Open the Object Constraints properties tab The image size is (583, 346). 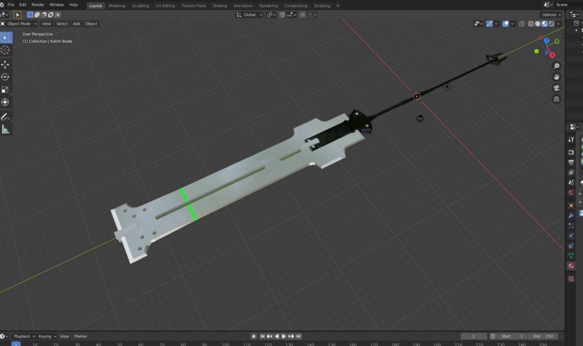point(571,246)
